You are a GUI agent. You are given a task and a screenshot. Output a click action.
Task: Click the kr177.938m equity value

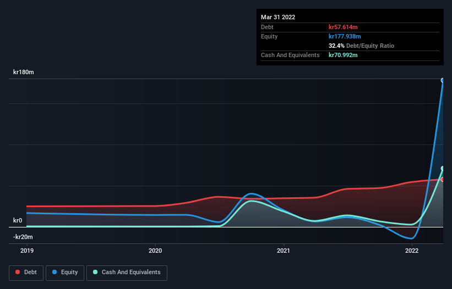[345, 36]
